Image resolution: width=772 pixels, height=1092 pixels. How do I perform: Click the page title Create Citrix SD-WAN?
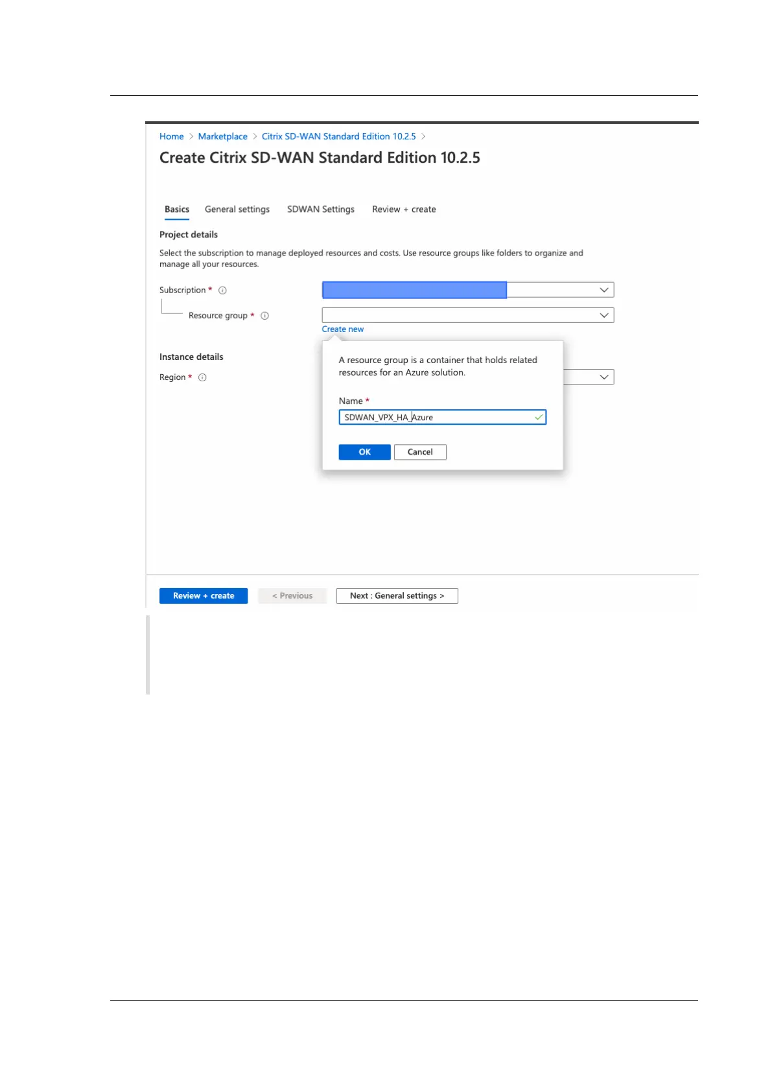[320, 158]
